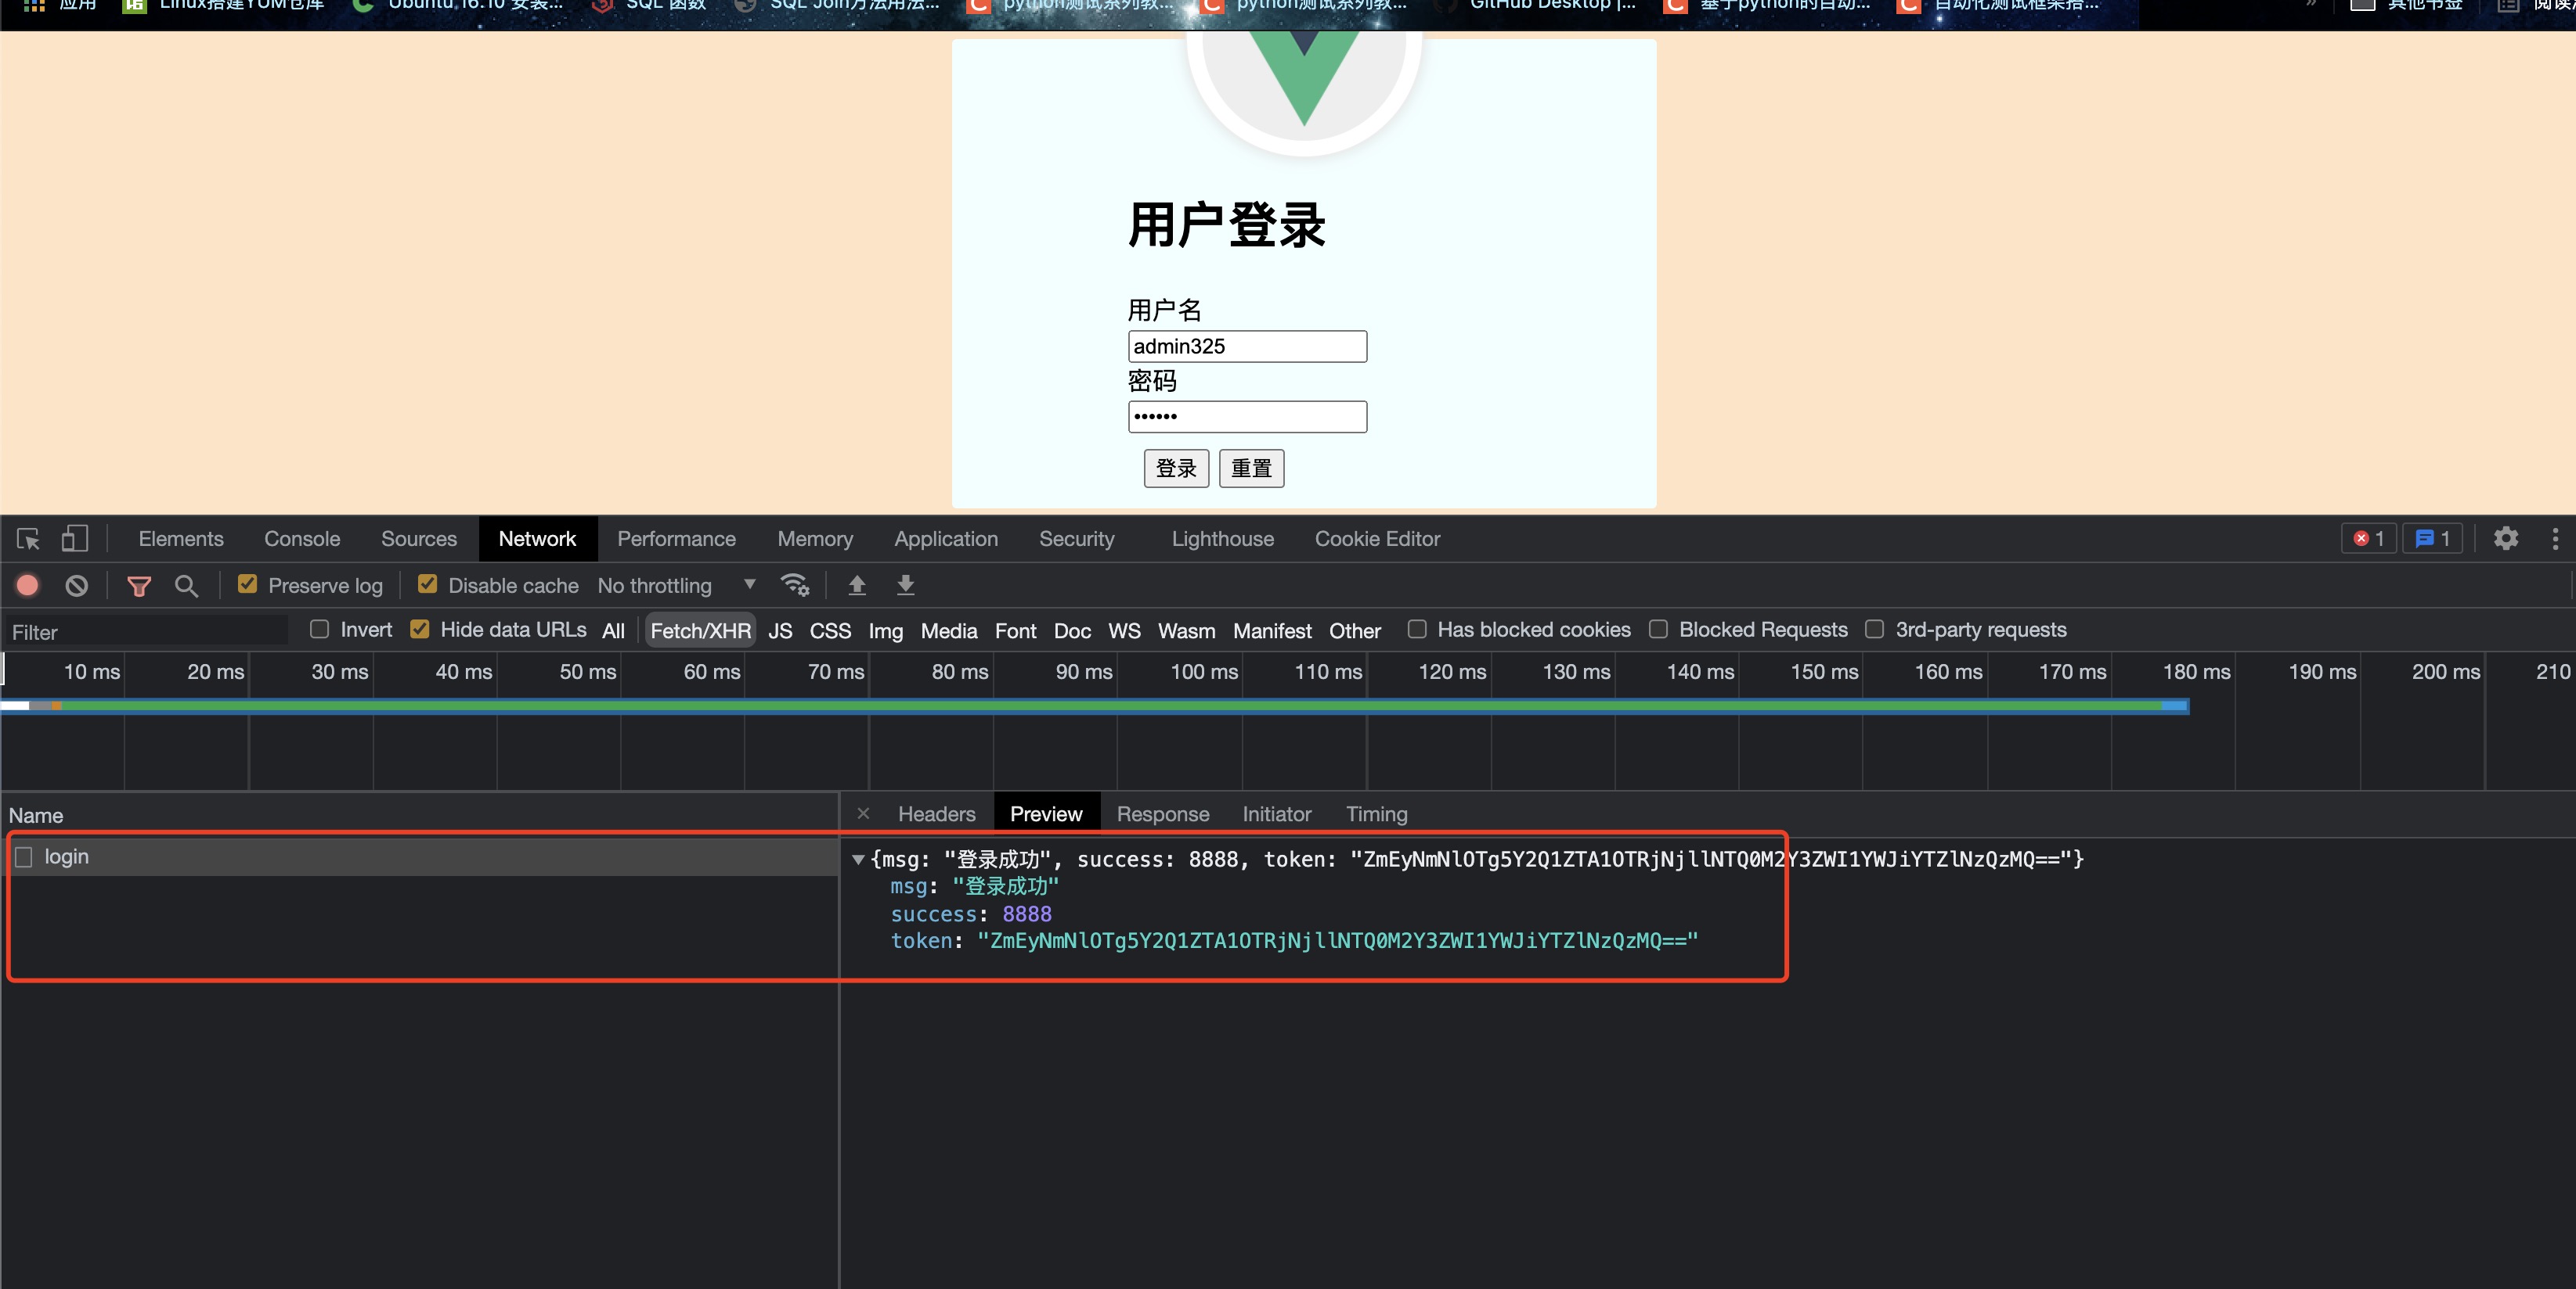2576x1289 pixels.
Task: Enable the Invert filter checkbox
Action: (x=320, y=630)
